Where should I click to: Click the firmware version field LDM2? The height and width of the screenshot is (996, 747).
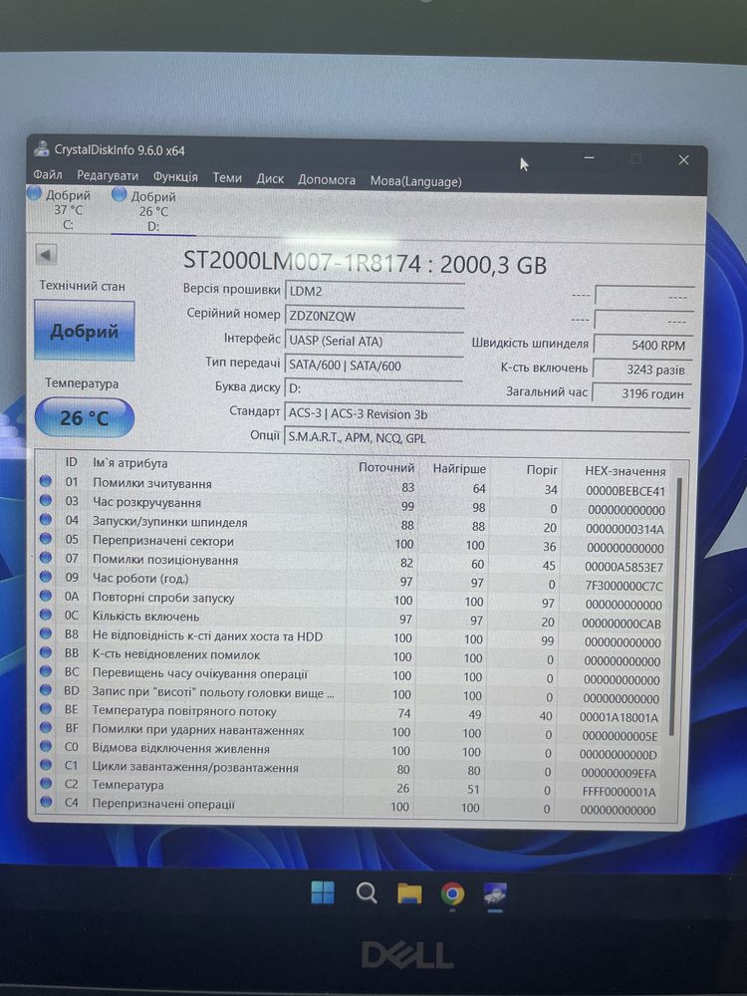(373, 292)
